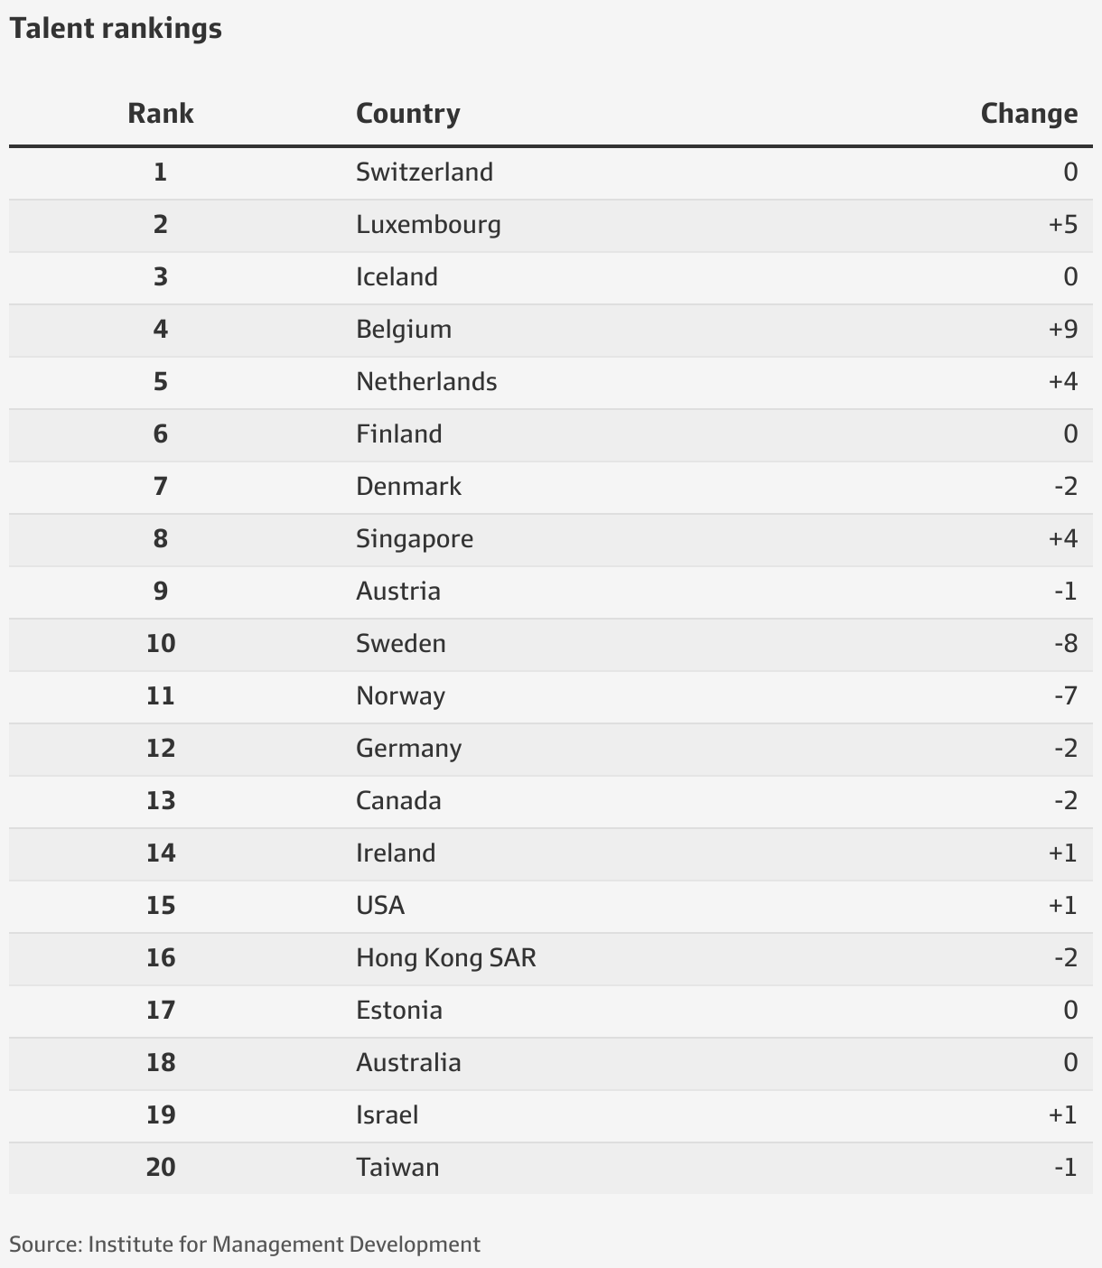Select the Norway country cell
This screenshot has width=1102, height=1268.
pos(400,695)
